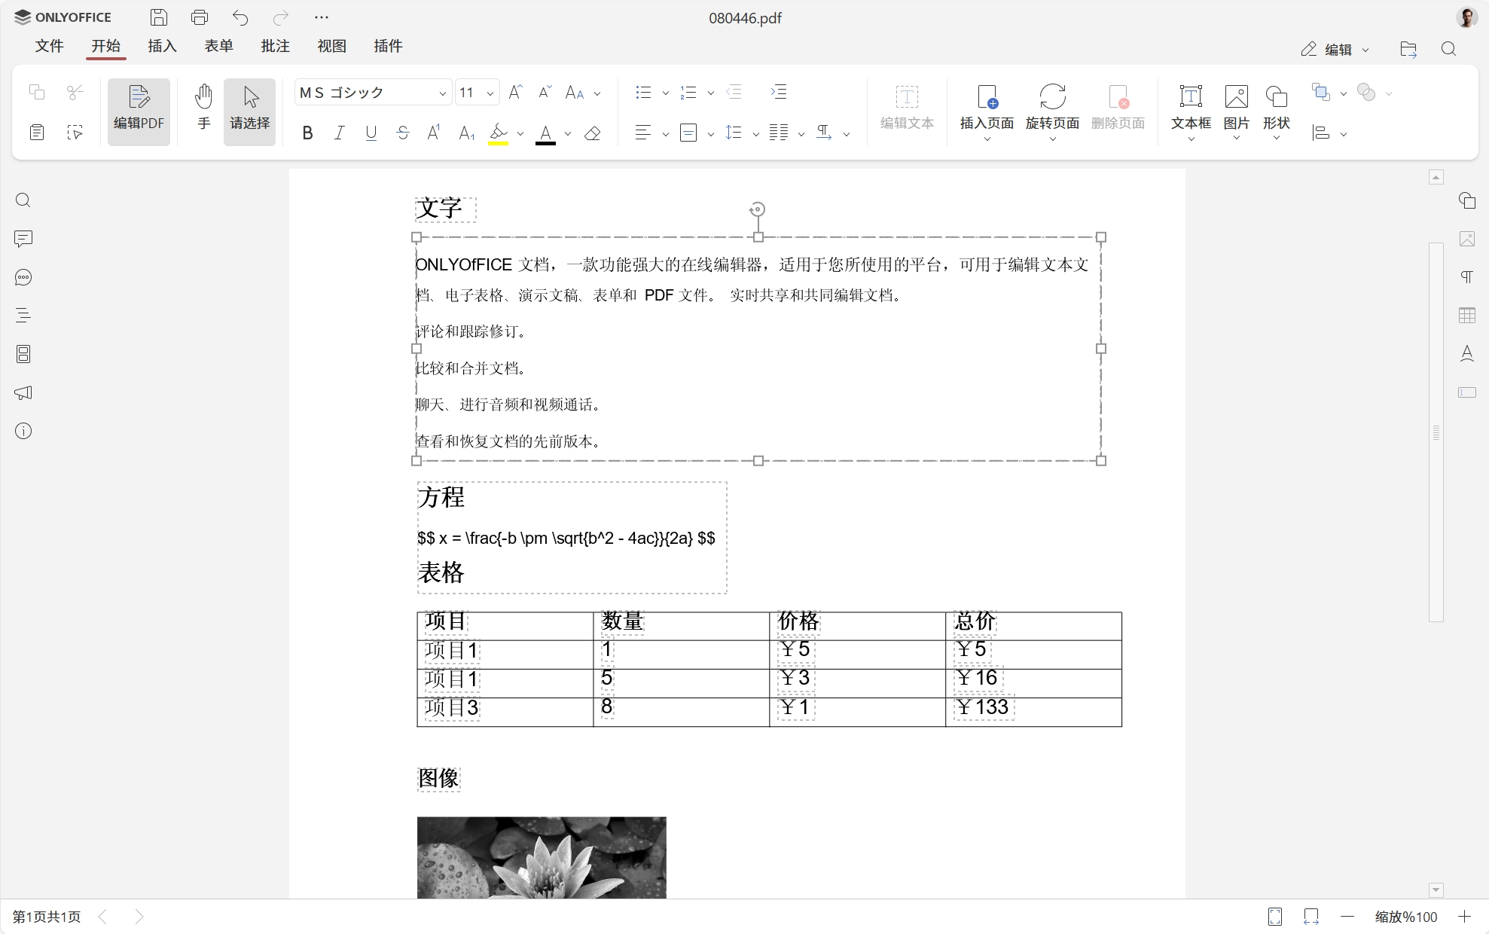Click the Paste clipboard icon
This screenshot has width=1489, height=934.
point(37,133)
